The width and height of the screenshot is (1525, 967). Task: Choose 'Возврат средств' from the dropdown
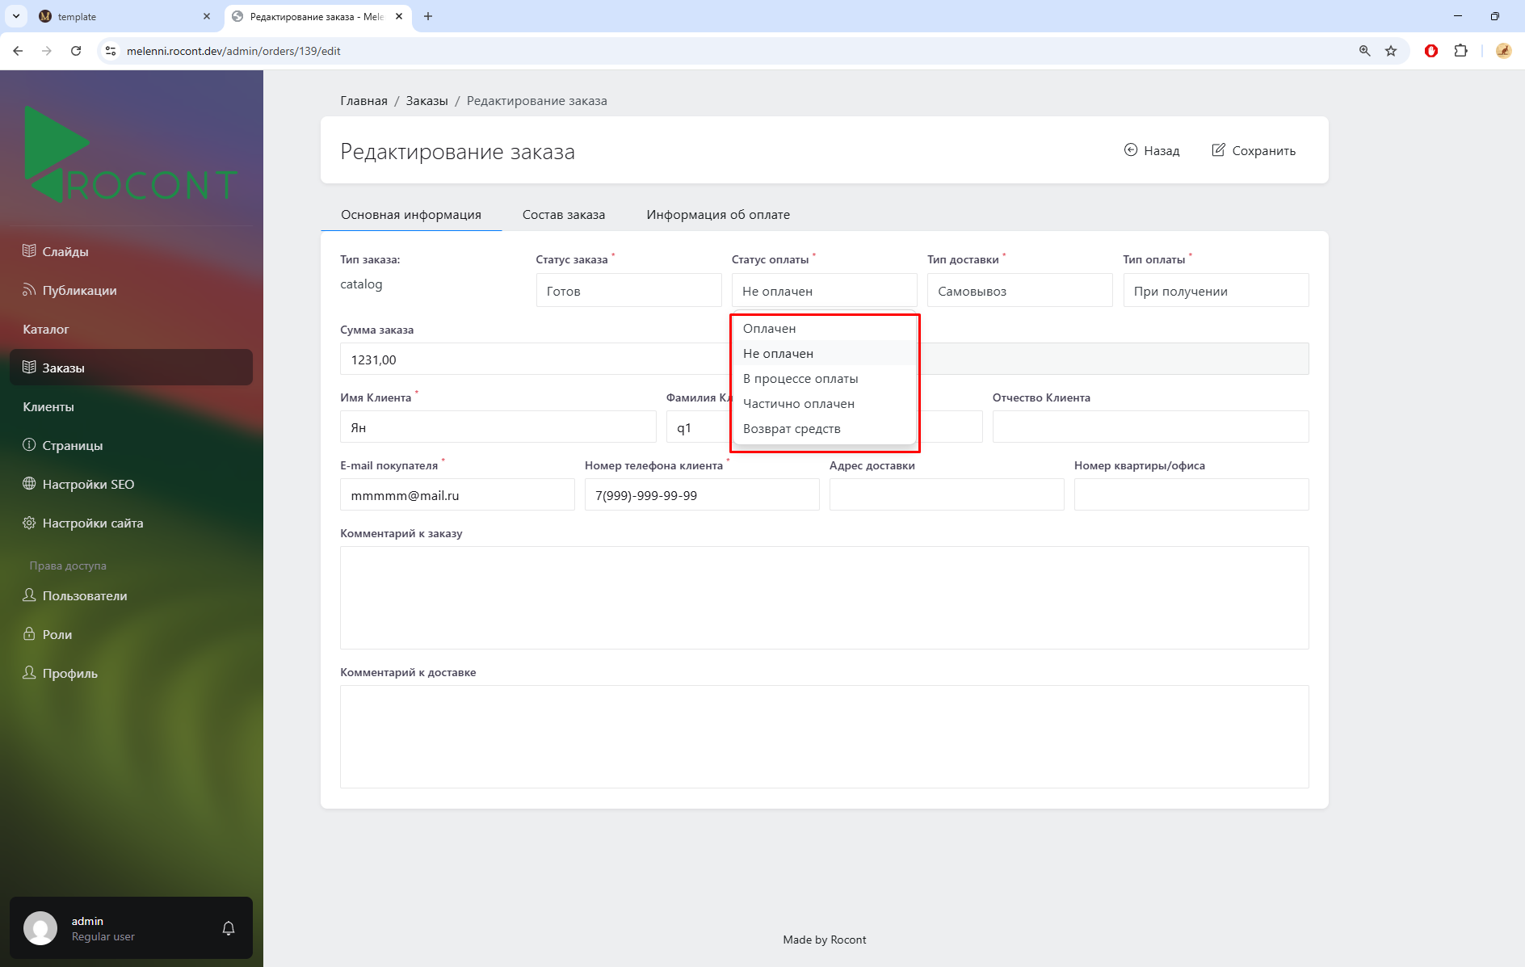[x=792, y=429]
